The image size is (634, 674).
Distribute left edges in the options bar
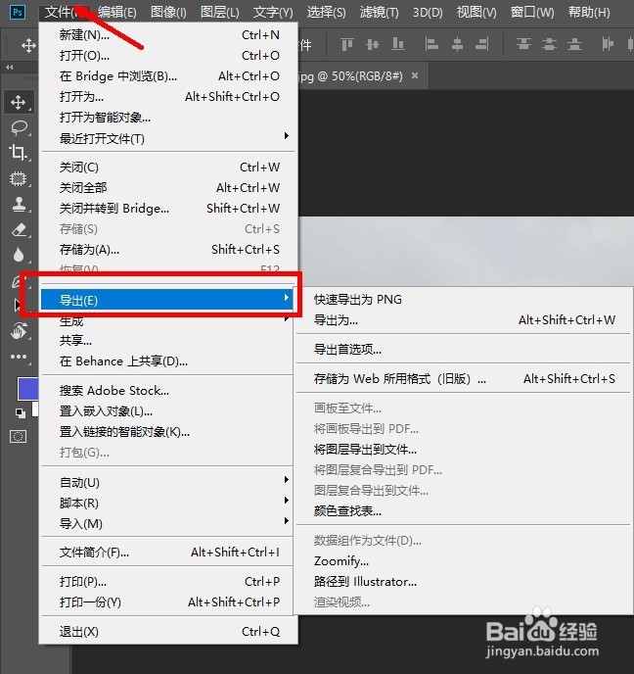[608, 44]
